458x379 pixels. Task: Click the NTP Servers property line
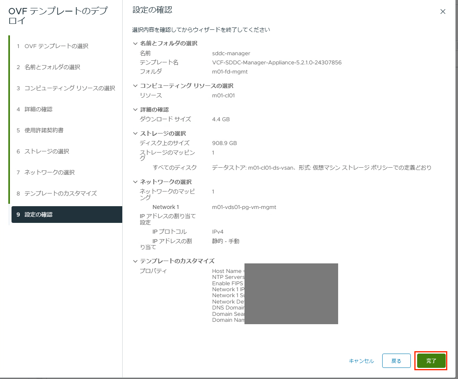228,277
